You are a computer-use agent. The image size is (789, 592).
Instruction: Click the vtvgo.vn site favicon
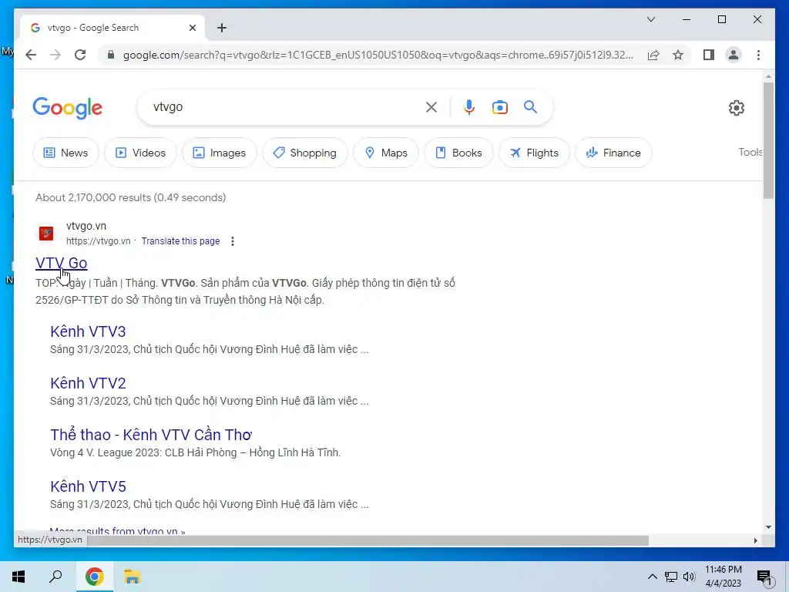pos(46,233)
